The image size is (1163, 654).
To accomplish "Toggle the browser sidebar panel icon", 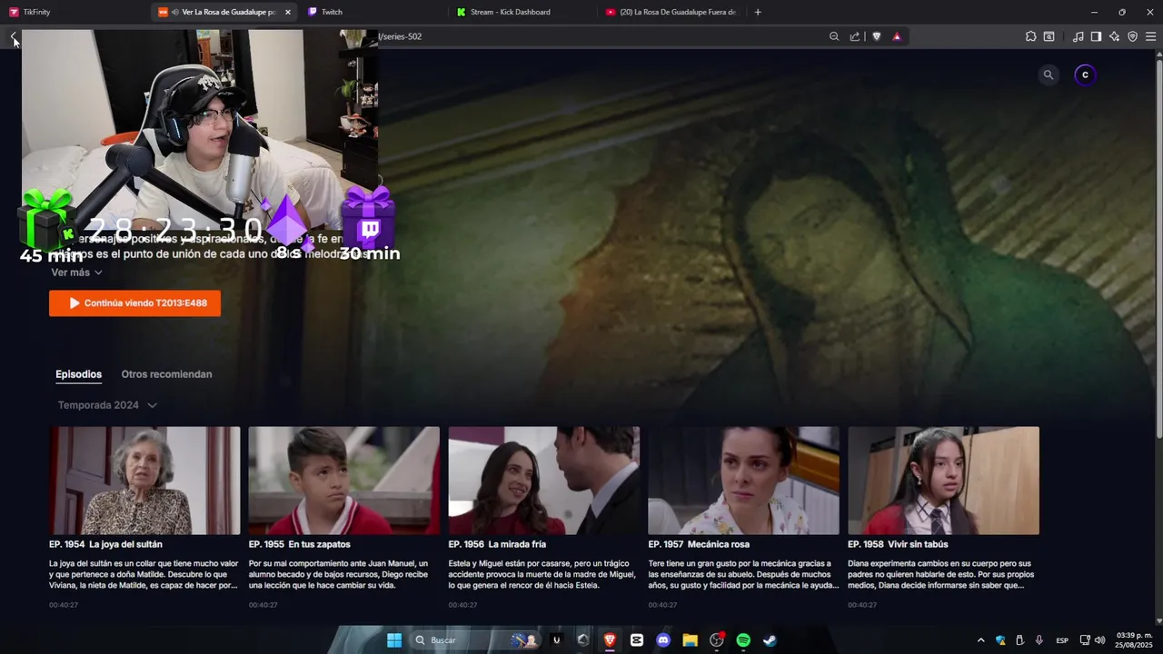I will click(x=1096, y=36).
